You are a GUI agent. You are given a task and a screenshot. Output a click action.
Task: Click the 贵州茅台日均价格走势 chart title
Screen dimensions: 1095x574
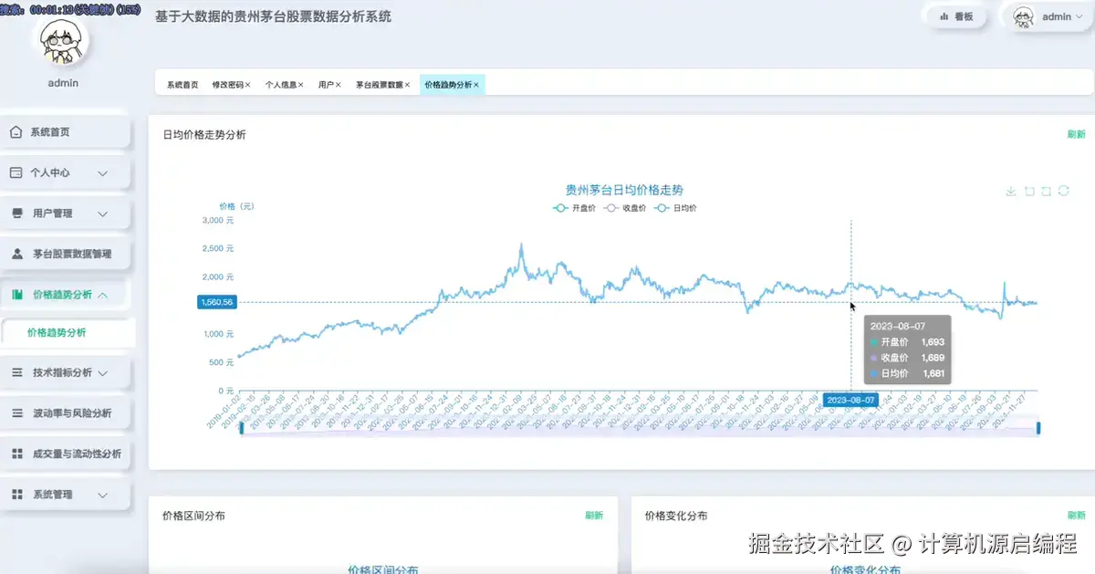tap(624, 191)
